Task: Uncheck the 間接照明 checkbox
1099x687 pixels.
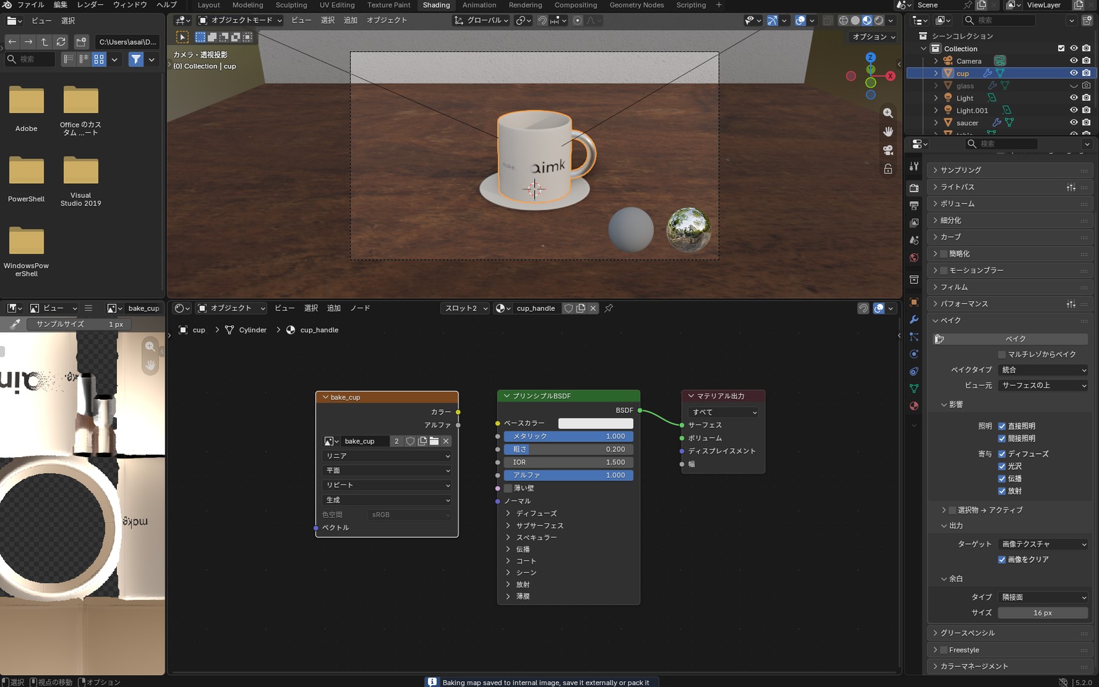Action: point(1002,439)
